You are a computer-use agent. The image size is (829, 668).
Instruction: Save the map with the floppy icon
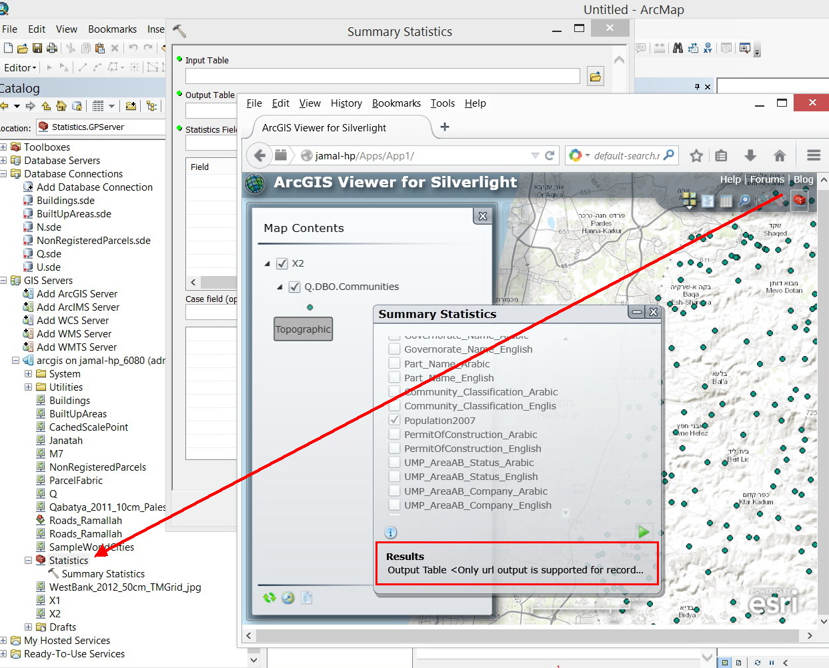click(37, 48)
